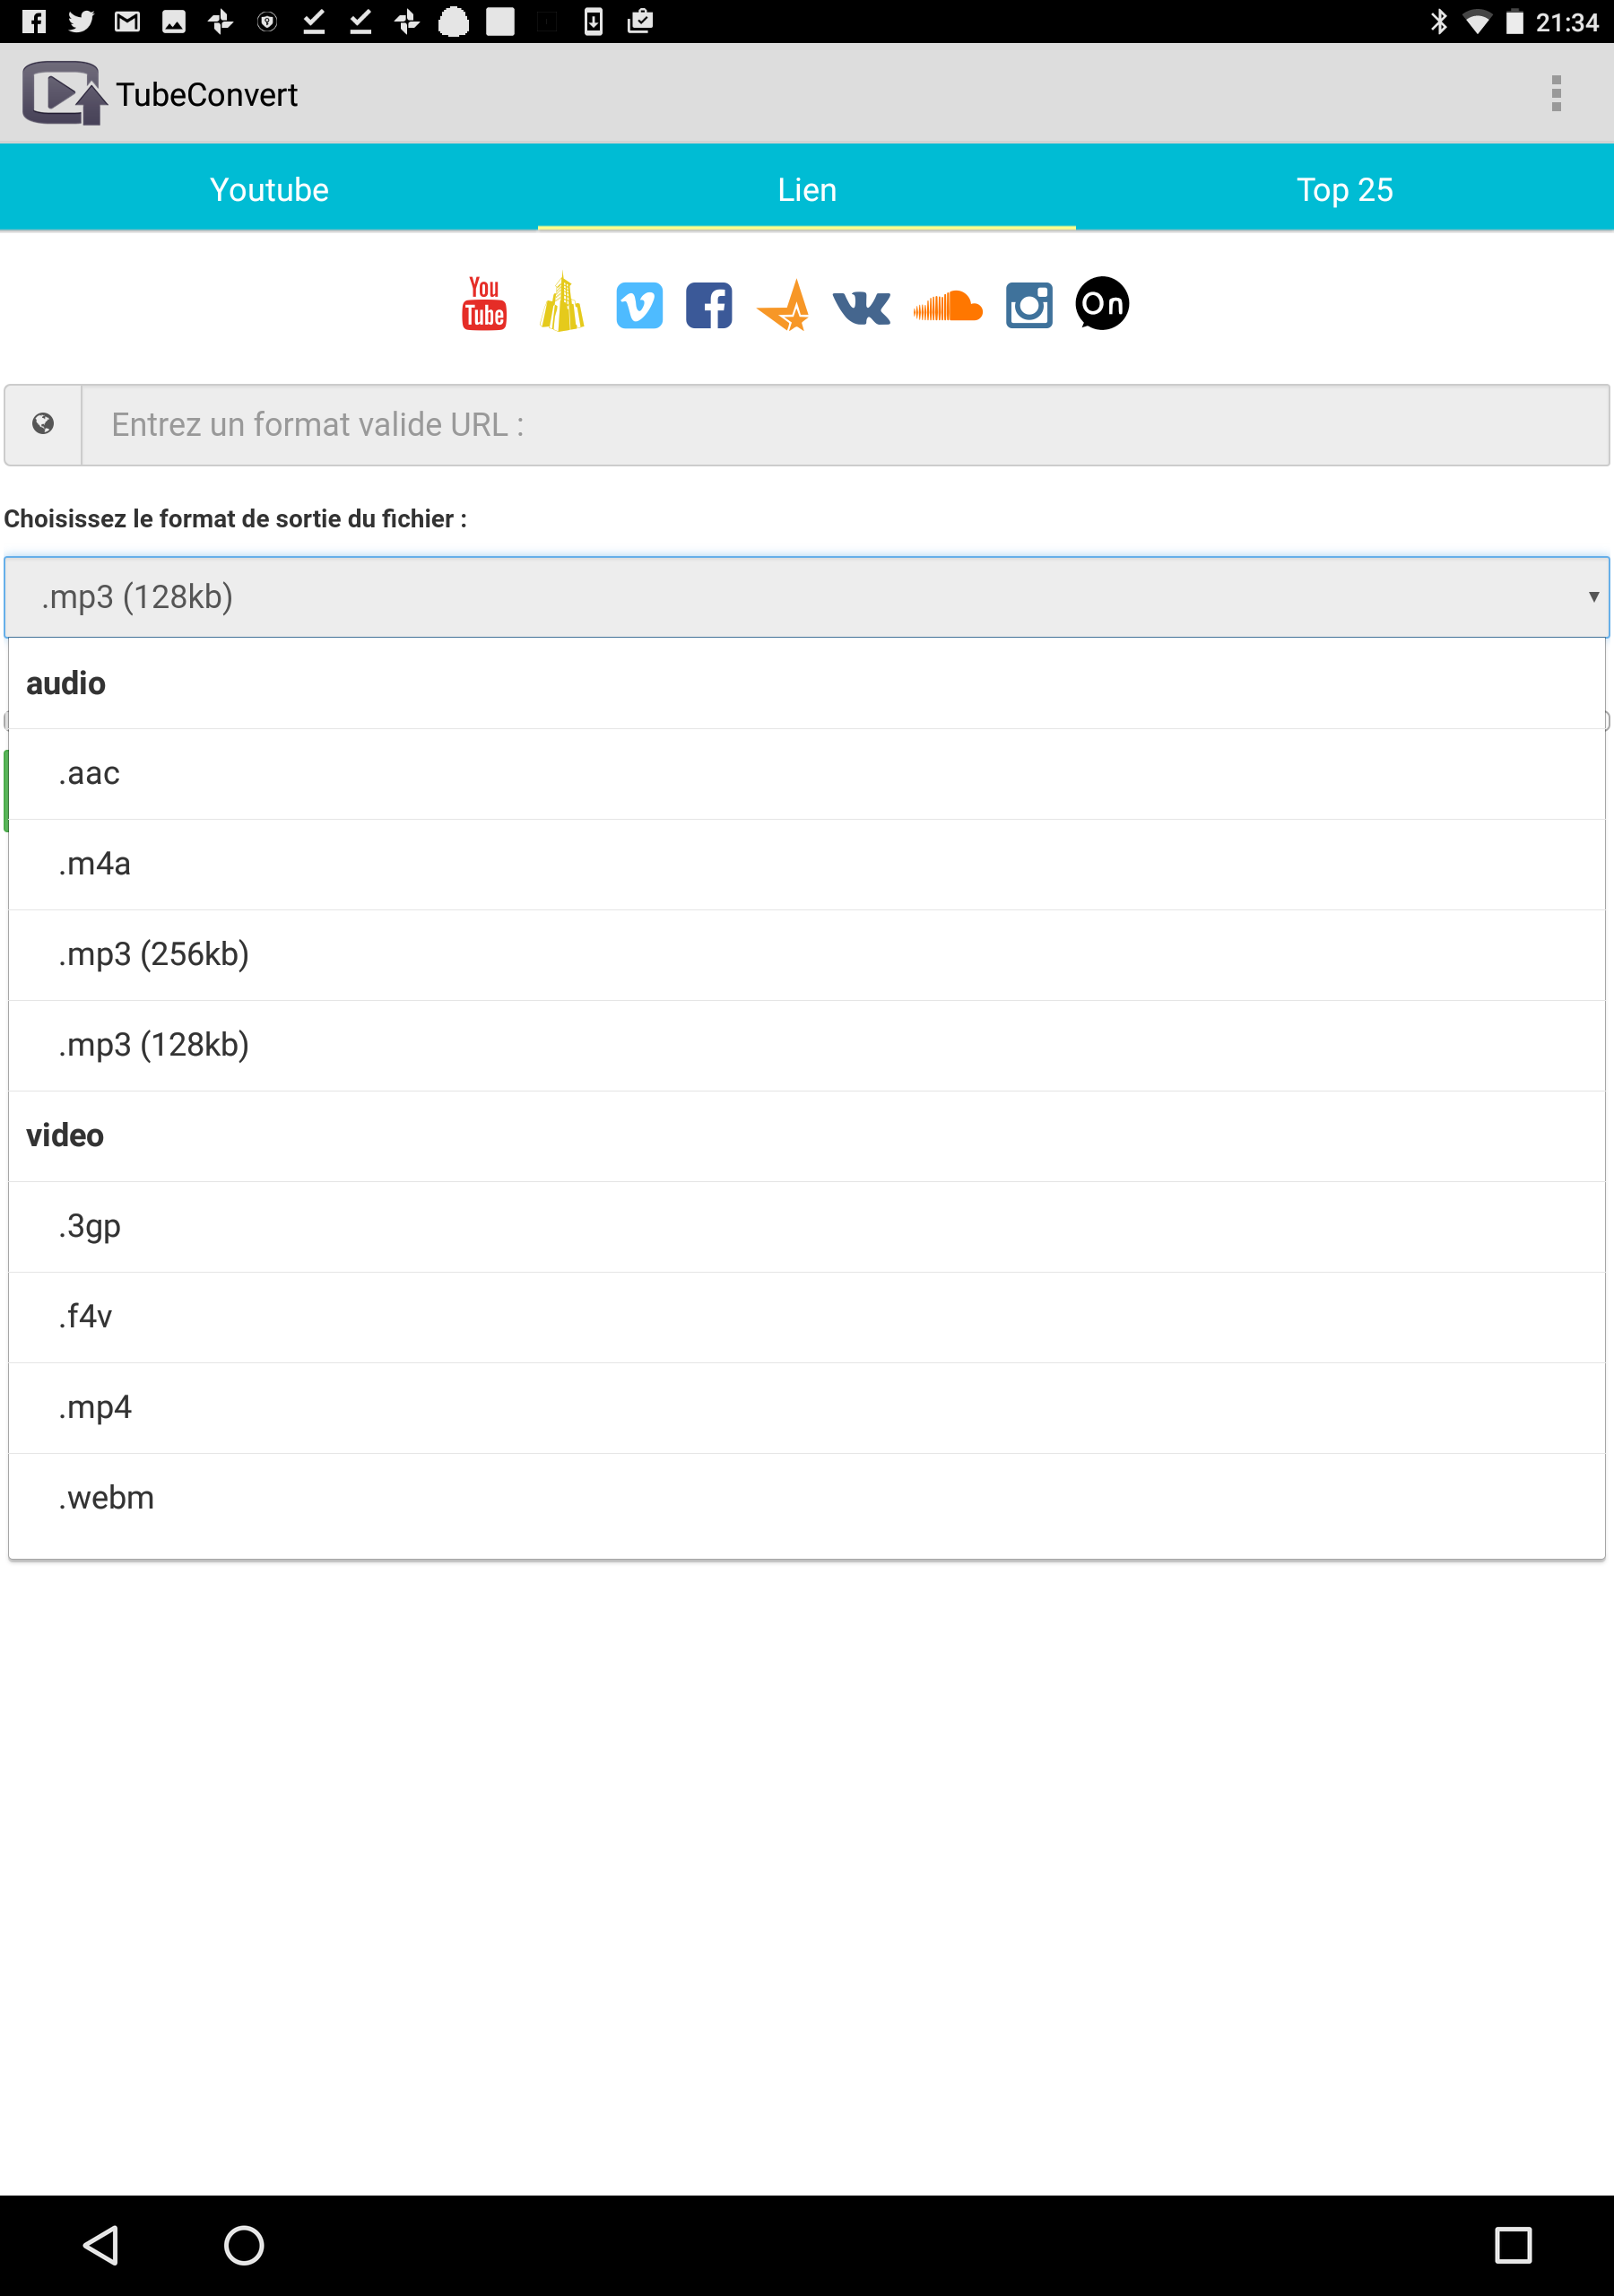Focus the URL input field
This screenshot has height=2296, width=1614.
point(845,425)
